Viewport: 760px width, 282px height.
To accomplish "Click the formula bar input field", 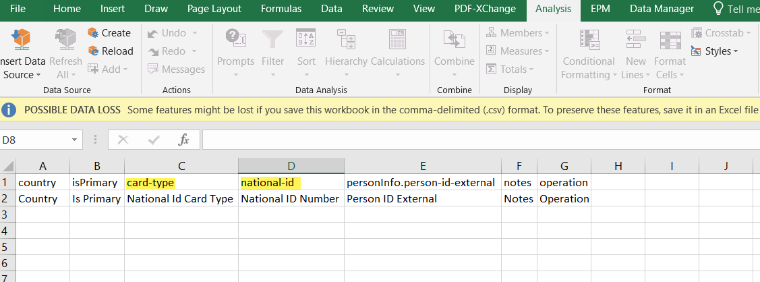I will 481,140.
